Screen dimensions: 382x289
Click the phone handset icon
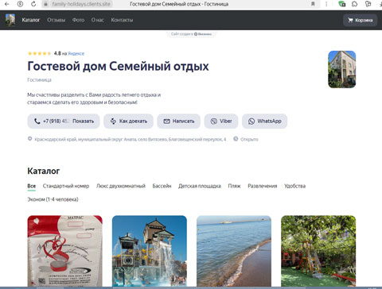[x=37, y=121]
